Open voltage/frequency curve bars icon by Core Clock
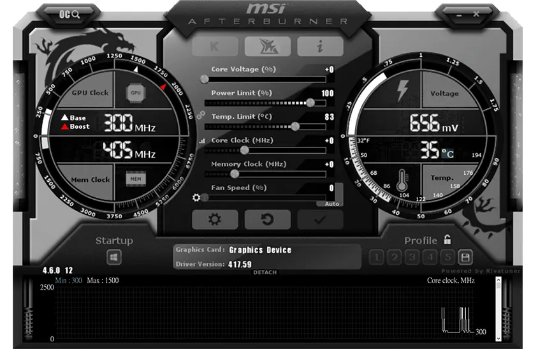This screenshot has height=349, width=538. tap(202, 141)
